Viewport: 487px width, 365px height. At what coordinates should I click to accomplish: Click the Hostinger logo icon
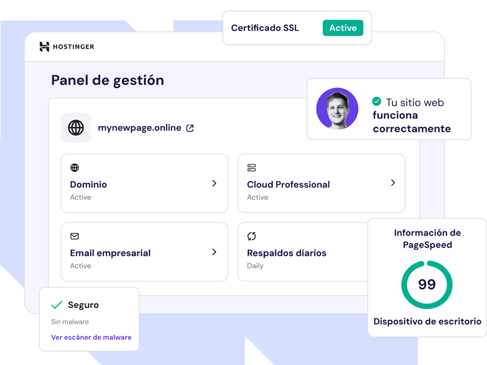[44, 47]
